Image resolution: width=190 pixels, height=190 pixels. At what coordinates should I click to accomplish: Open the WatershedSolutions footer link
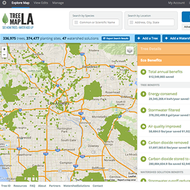point(76,186)
